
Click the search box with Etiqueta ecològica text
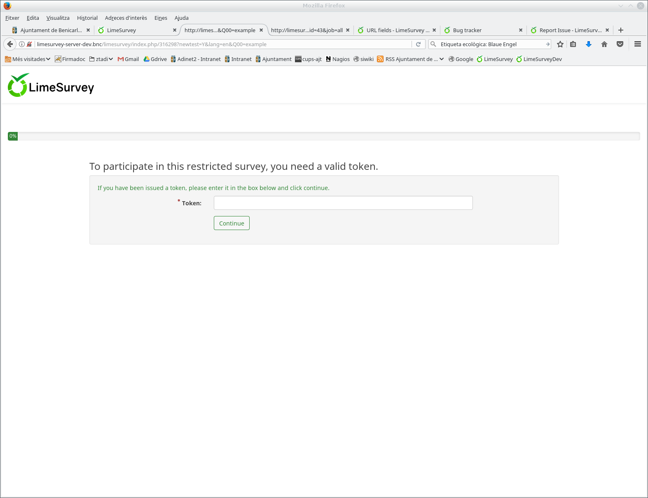click(x=490, y=44)
